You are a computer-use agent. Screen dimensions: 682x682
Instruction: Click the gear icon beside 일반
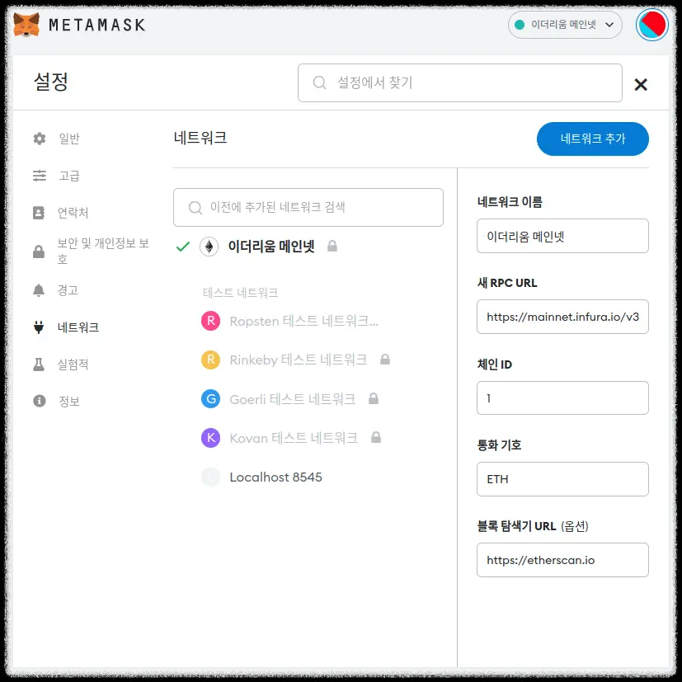click(39, 139)
